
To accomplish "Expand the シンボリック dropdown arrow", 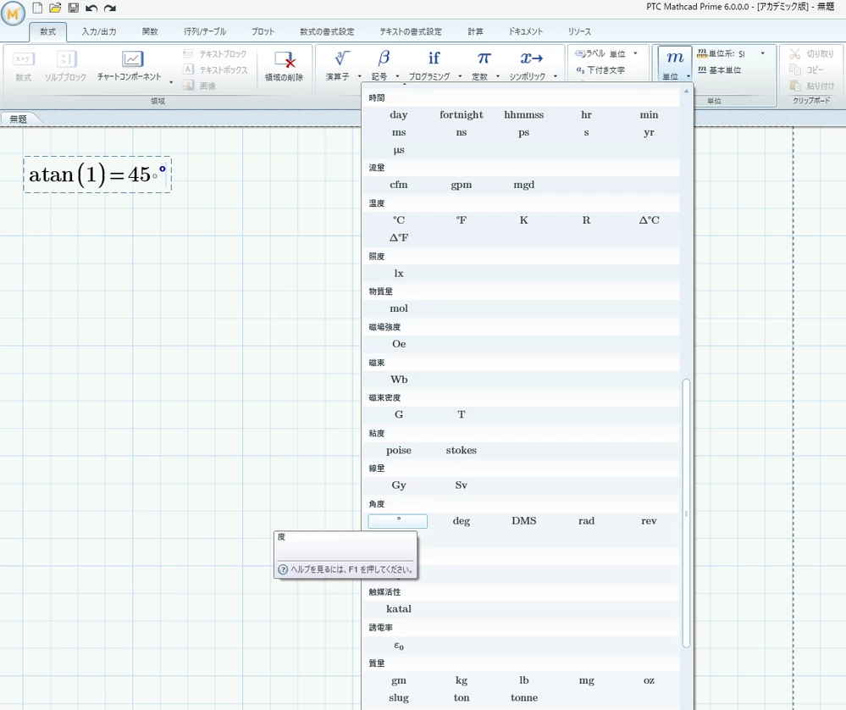I will tap(556, 76).
